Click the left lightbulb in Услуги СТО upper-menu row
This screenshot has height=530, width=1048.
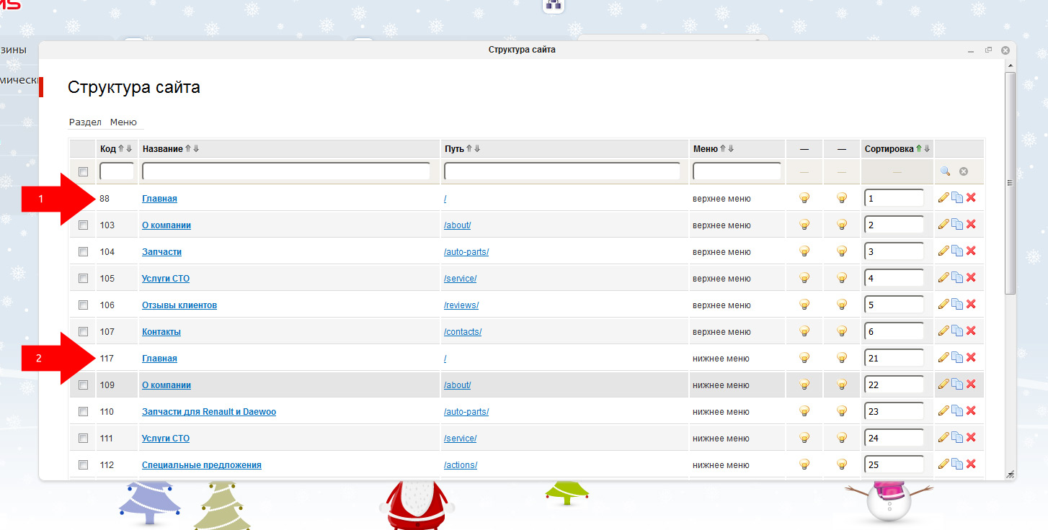(804, 278)
